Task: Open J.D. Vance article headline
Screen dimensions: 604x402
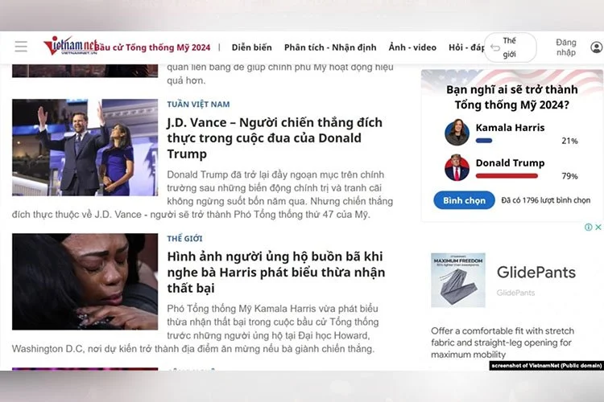Action: tap(275, 137)
